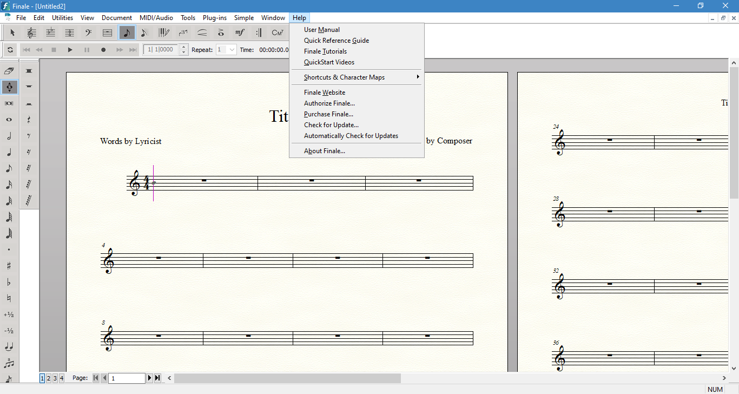The image size is (739, 394).
Task: Select the Time Signature tool
Action: click(69, 32)
